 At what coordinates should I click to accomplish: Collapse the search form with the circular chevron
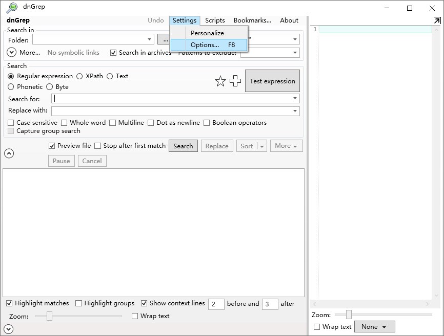(x=9, y=153)
